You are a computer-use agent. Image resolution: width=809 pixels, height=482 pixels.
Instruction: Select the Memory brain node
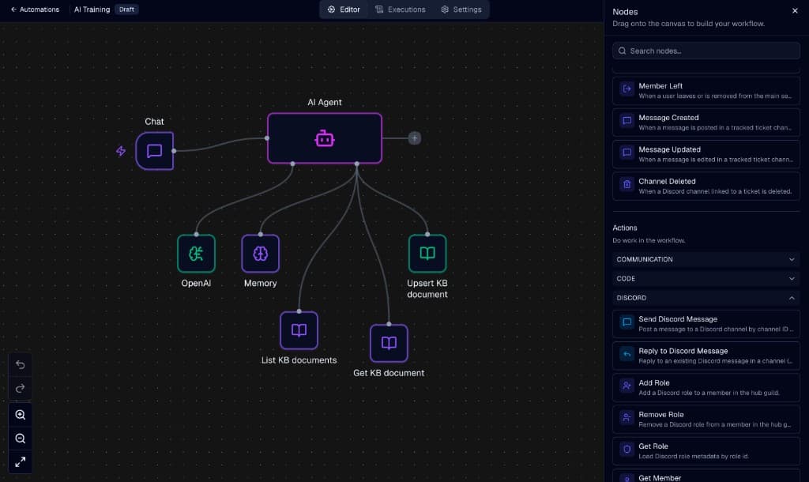[260, 254]
